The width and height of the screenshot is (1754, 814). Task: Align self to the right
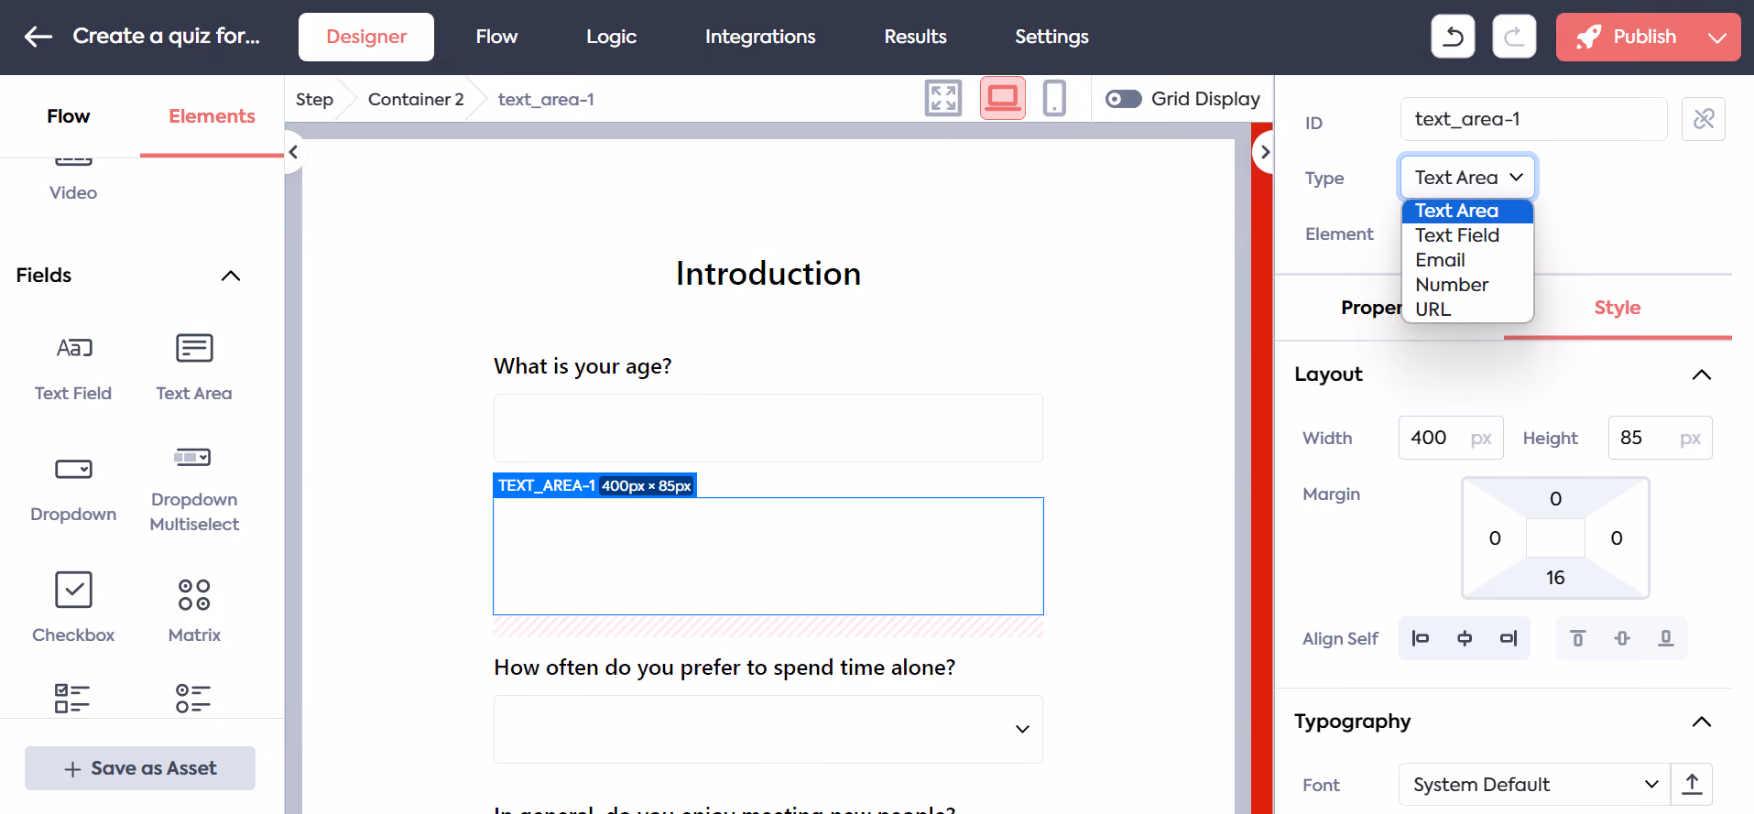[x=1509, y=638]
